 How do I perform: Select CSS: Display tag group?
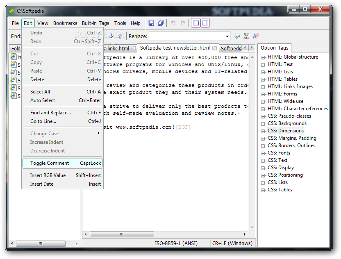(281, 168)
